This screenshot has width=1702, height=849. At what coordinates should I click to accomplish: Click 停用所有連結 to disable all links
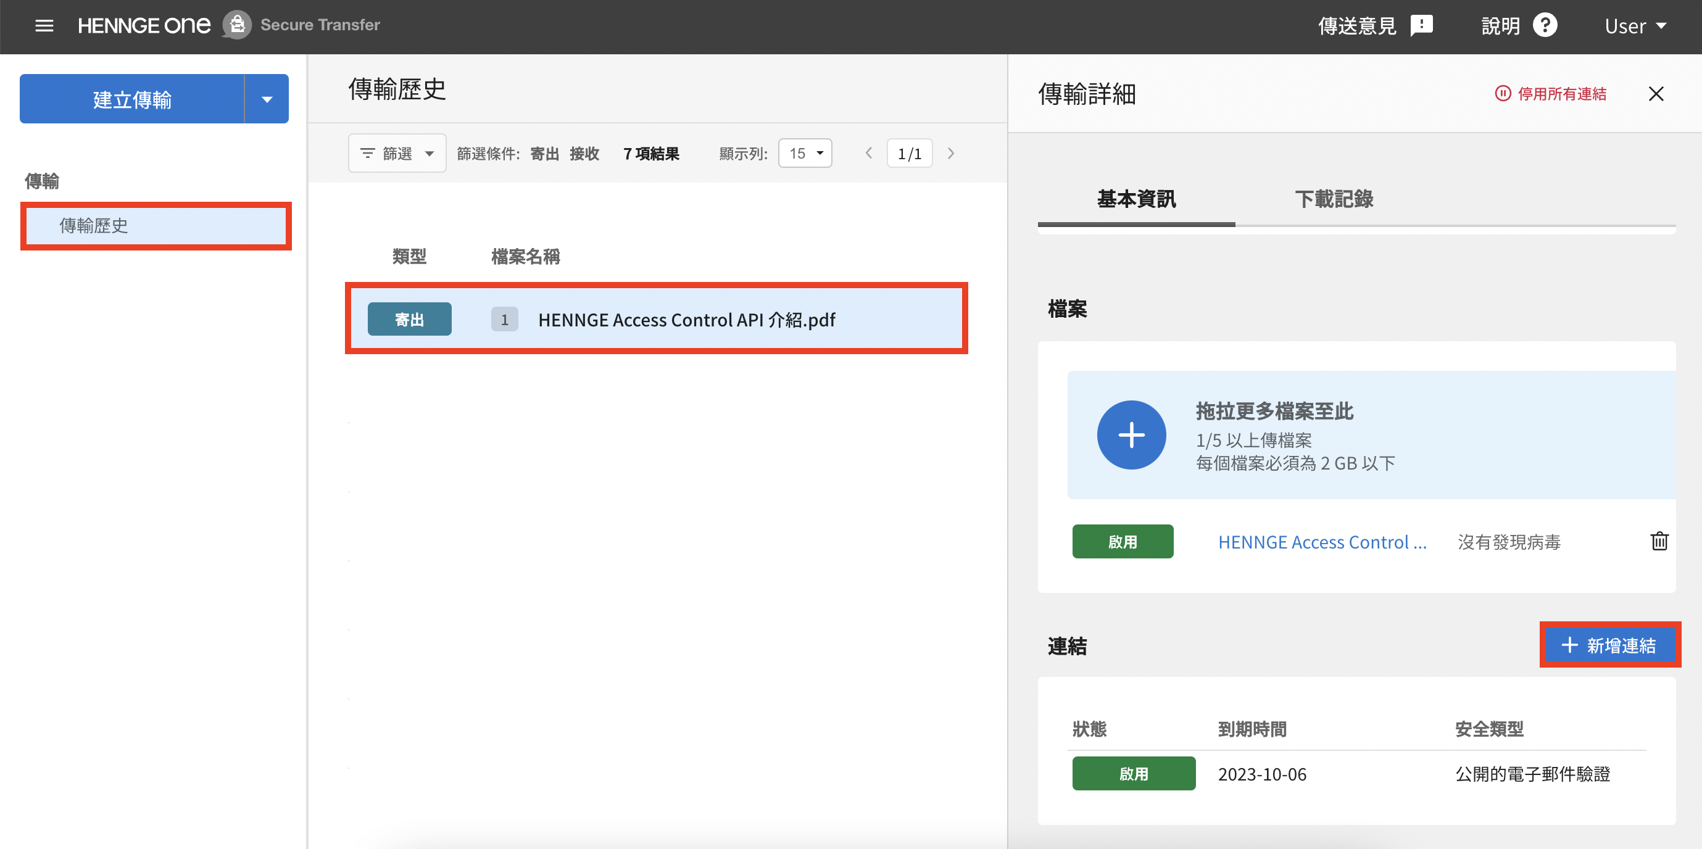(1551, 94)
